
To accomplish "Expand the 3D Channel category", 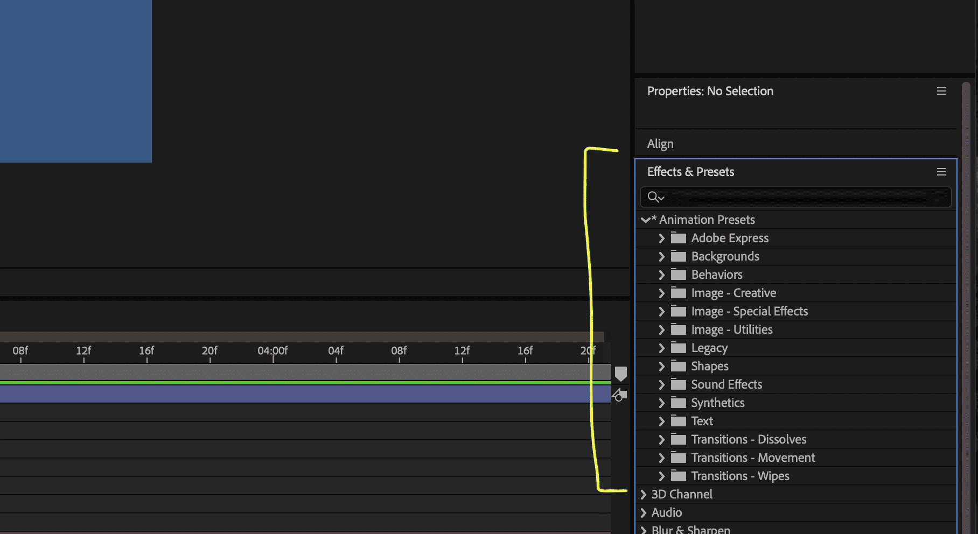I will (x=644, y=494).
